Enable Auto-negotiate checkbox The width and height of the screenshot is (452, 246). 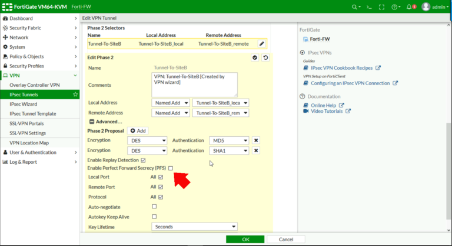pos(155,207)
